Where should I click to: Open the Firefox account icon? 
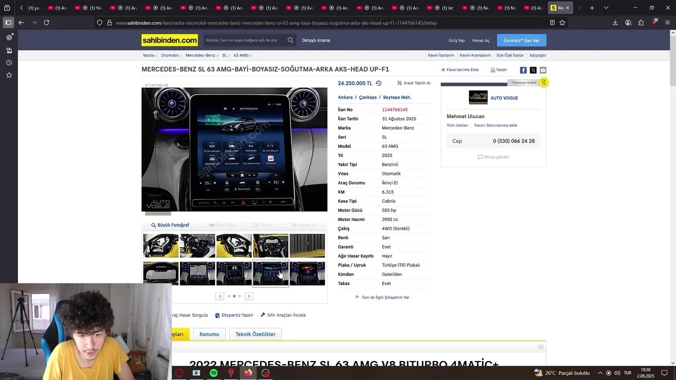[x=628, y=23]
